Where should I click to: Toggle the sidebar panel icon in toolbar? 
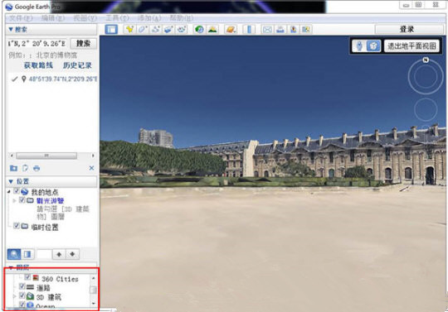[111, 29]
